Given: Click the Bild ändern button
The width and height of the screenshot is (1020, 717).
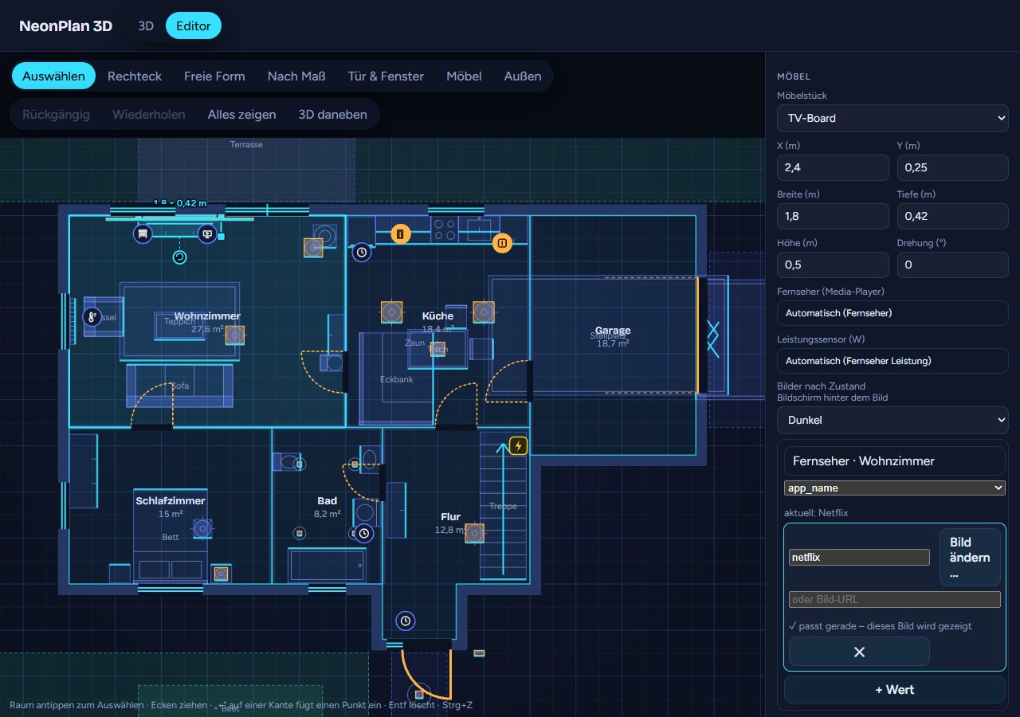Looking at the screenshot, I should (x=970, y=558).
